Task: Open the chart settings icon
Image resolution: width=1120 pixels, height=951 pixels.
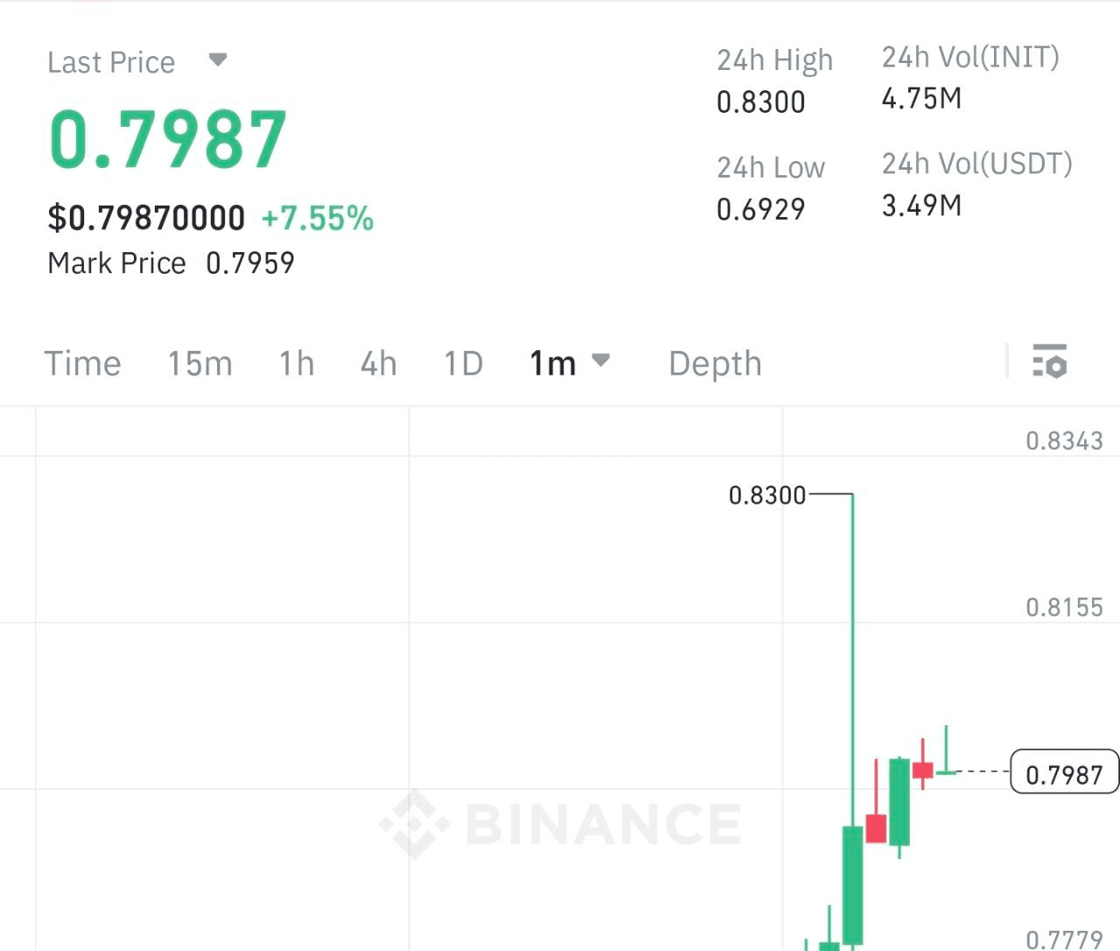Action: (1049, 361)
